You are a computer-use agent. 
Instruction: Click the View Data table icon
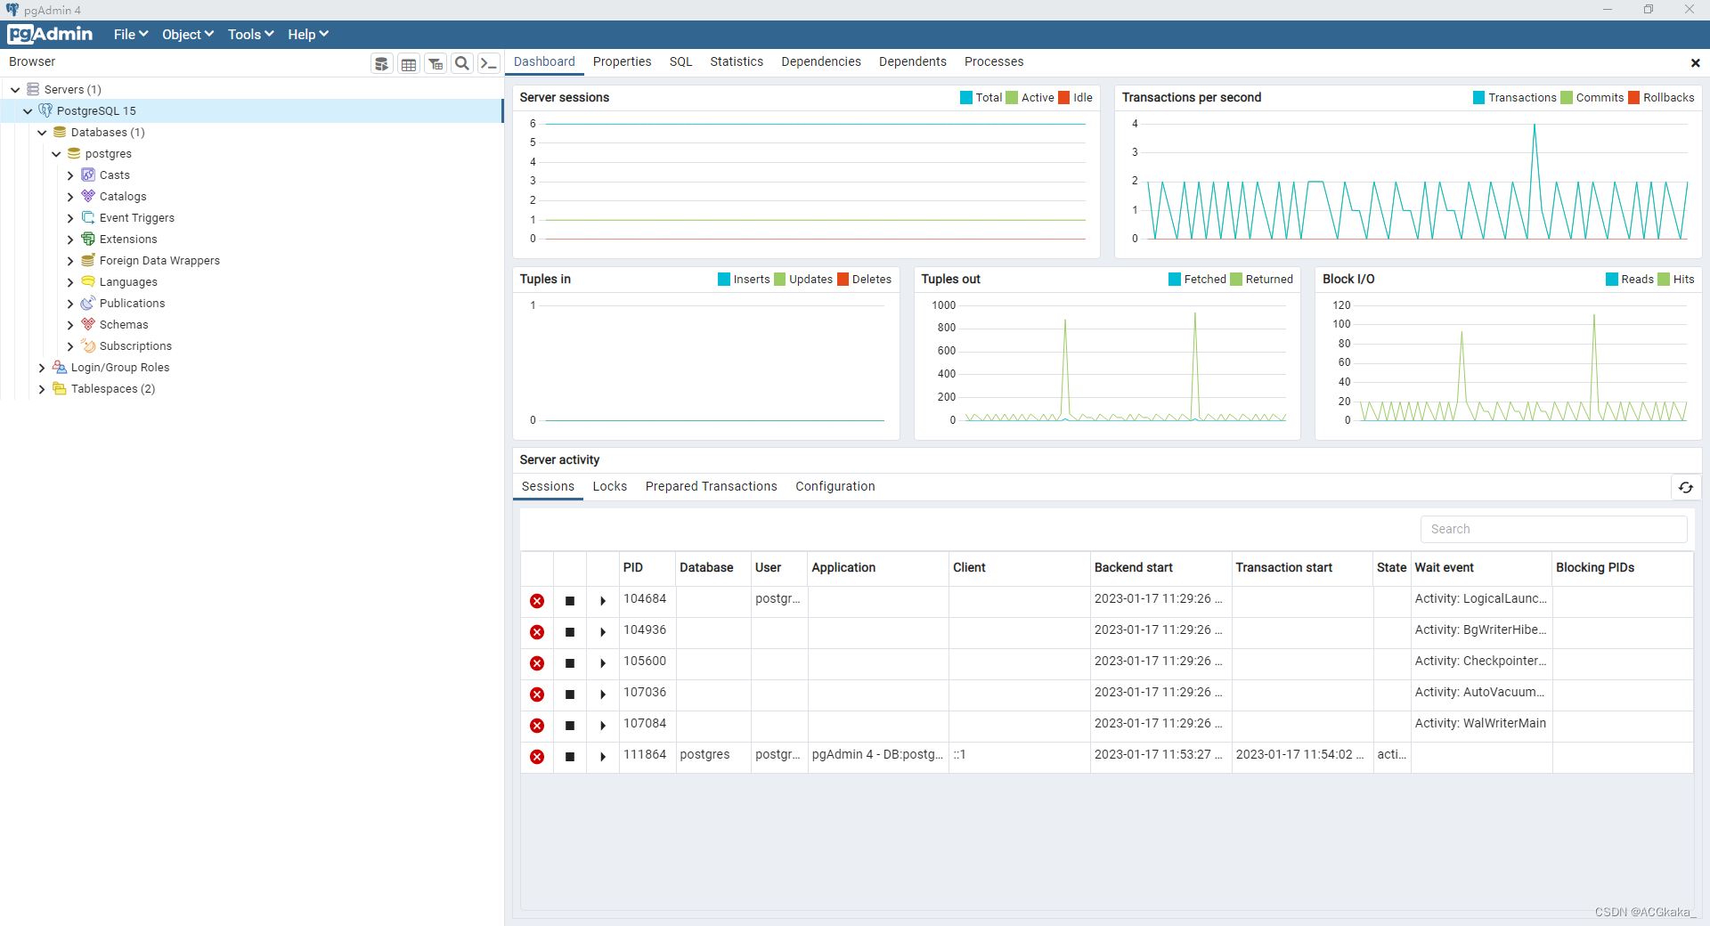pyautogui.click(x=409, y=63)
